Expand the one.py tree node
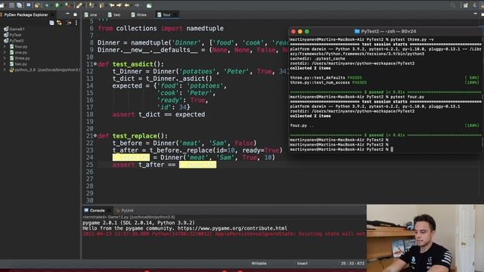Image resolution: width=484 pixels, height=272 pixels. pyautogui.click(x=5, y=52)
